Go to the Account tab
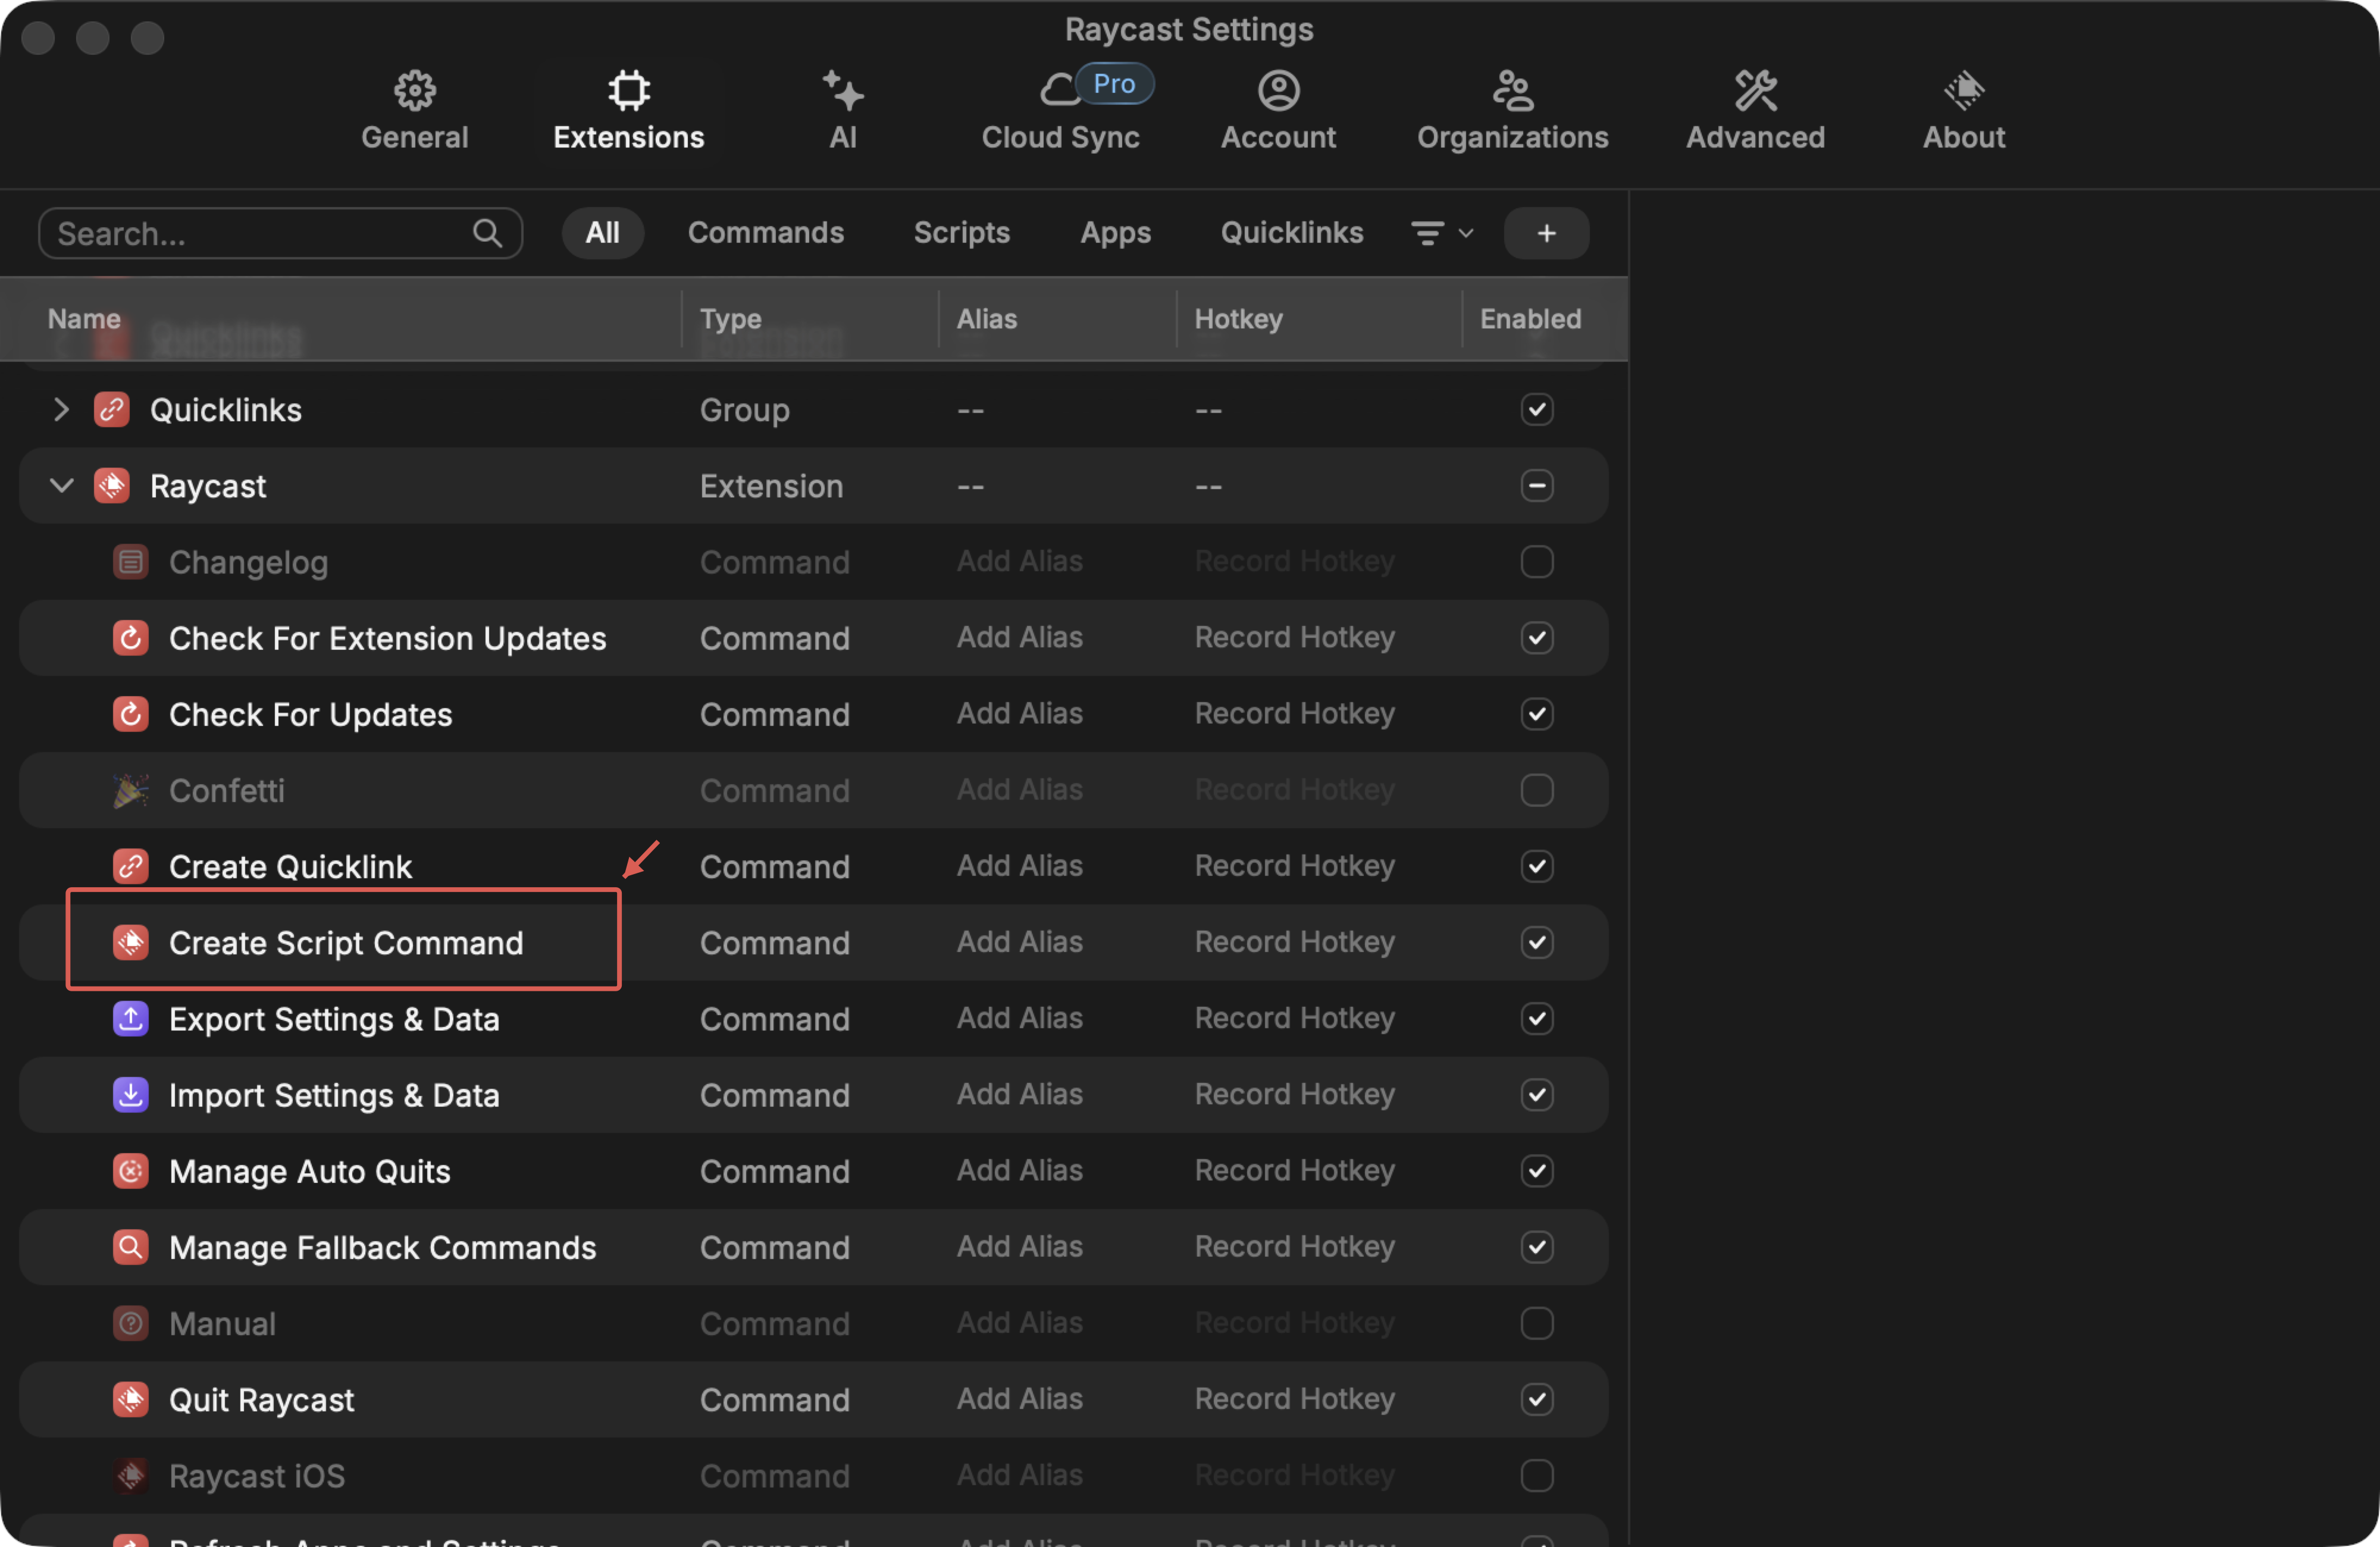 pos(1278,111)
